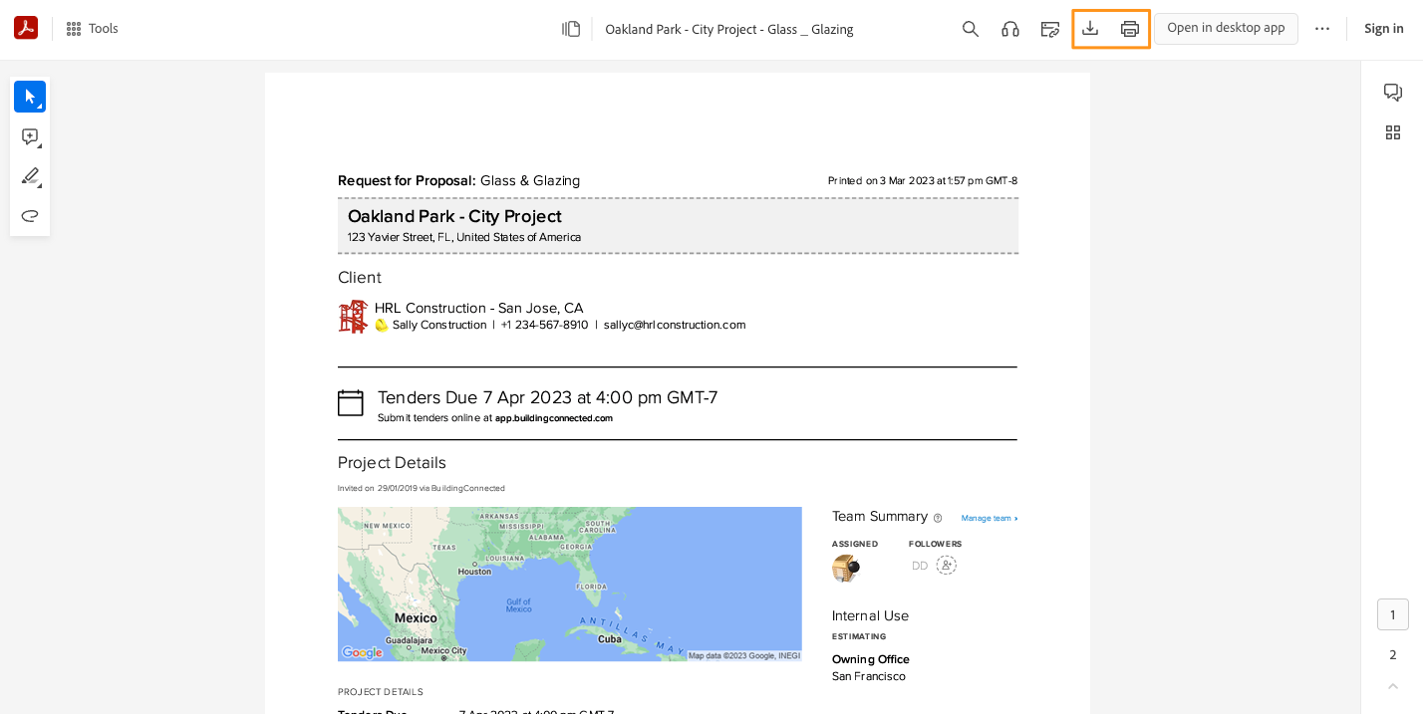
Task: Click the Read Aloud headphones icon
Action: [1010, 29]
